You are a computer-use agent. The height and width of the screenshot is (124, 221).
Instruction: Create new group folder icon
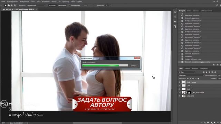(214, 123)
